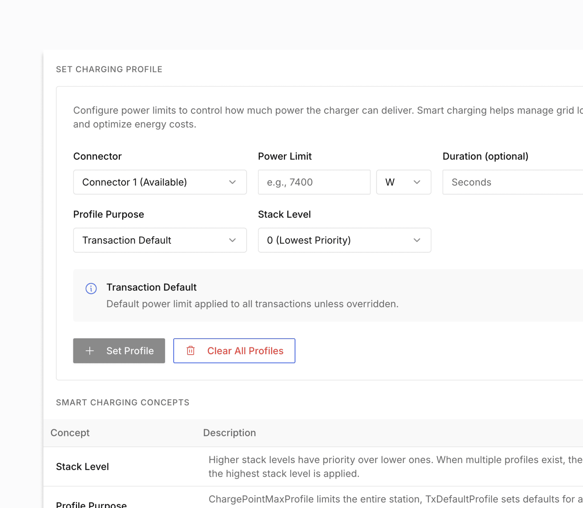The height and width of the screenshot is (508, 583).
Task: Click the chevron in the Connector dropdown
Action: click(233, 182)
